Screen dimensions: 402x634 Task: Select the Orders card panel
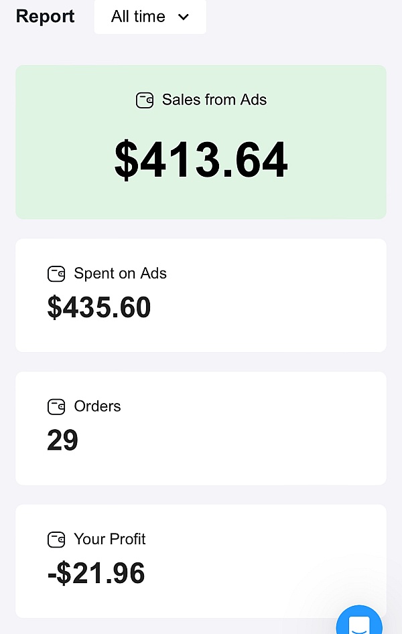point(201,428)
